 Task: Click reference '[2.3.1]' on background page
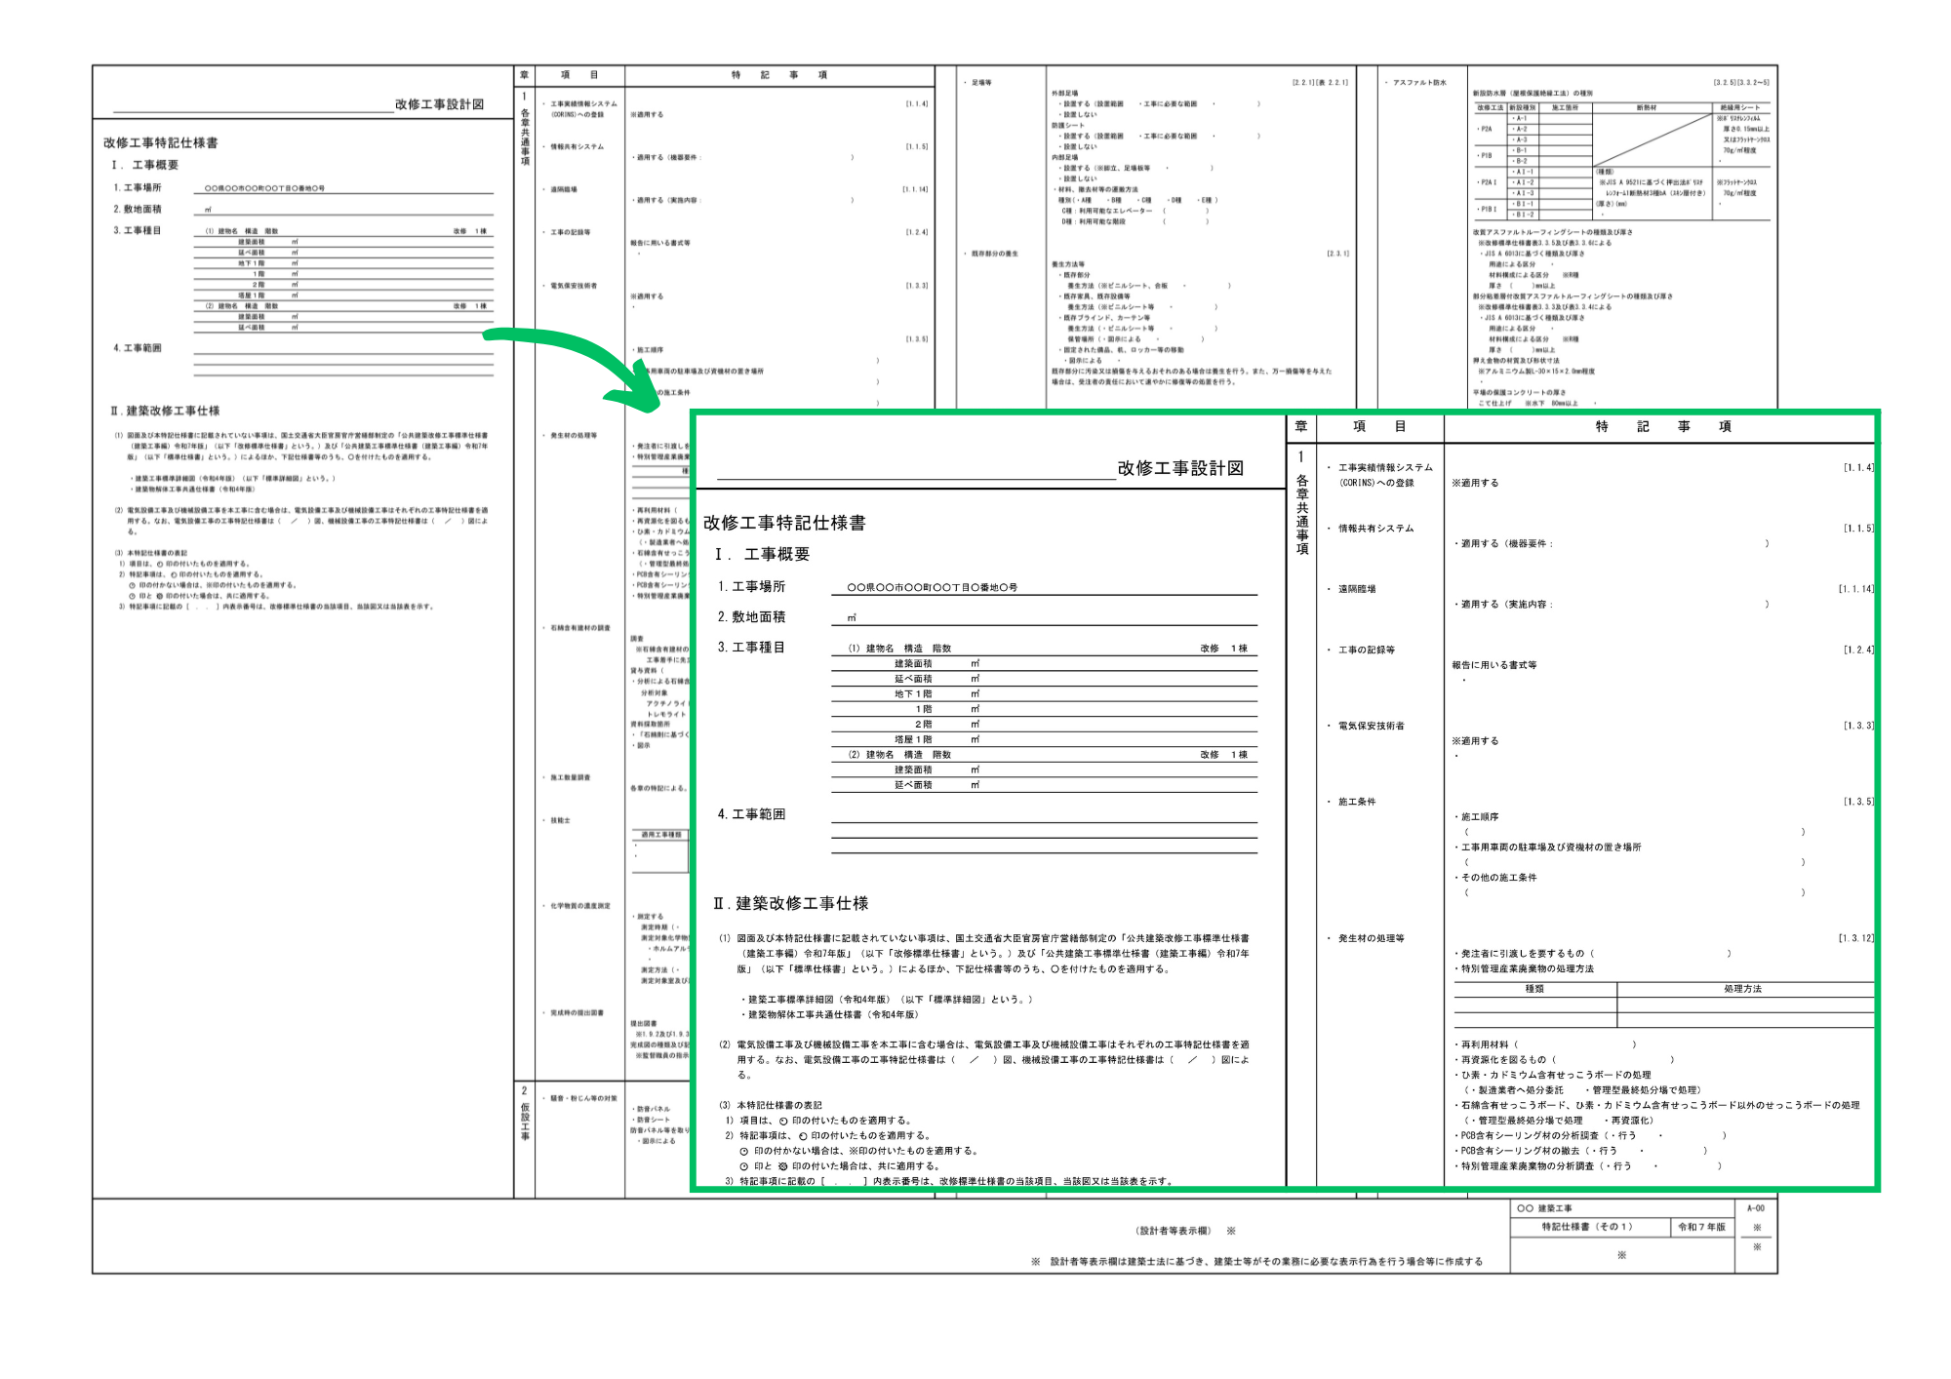[1337, 254]
